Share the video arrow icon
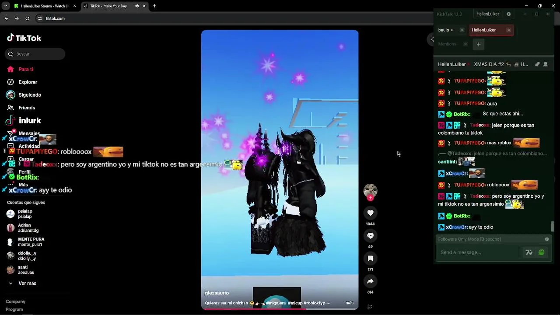 [370, 281]
